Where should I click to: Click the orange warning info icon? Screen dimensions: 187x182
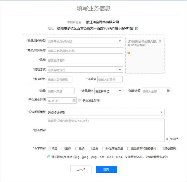(x=129, y=53)
